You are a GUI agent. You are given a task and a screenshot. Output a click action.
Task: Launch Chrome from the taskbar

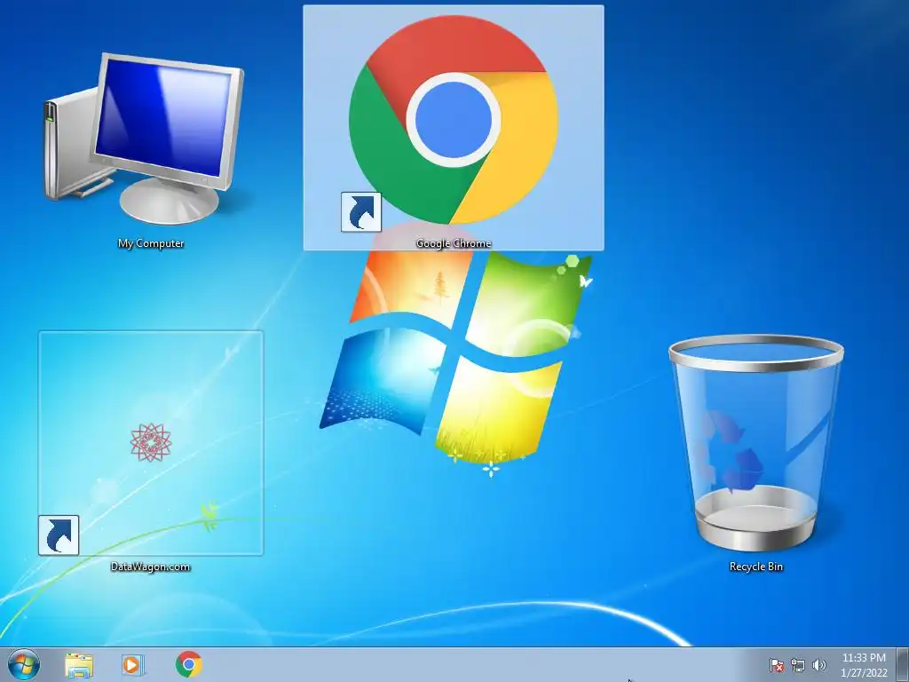coord(189,664)
